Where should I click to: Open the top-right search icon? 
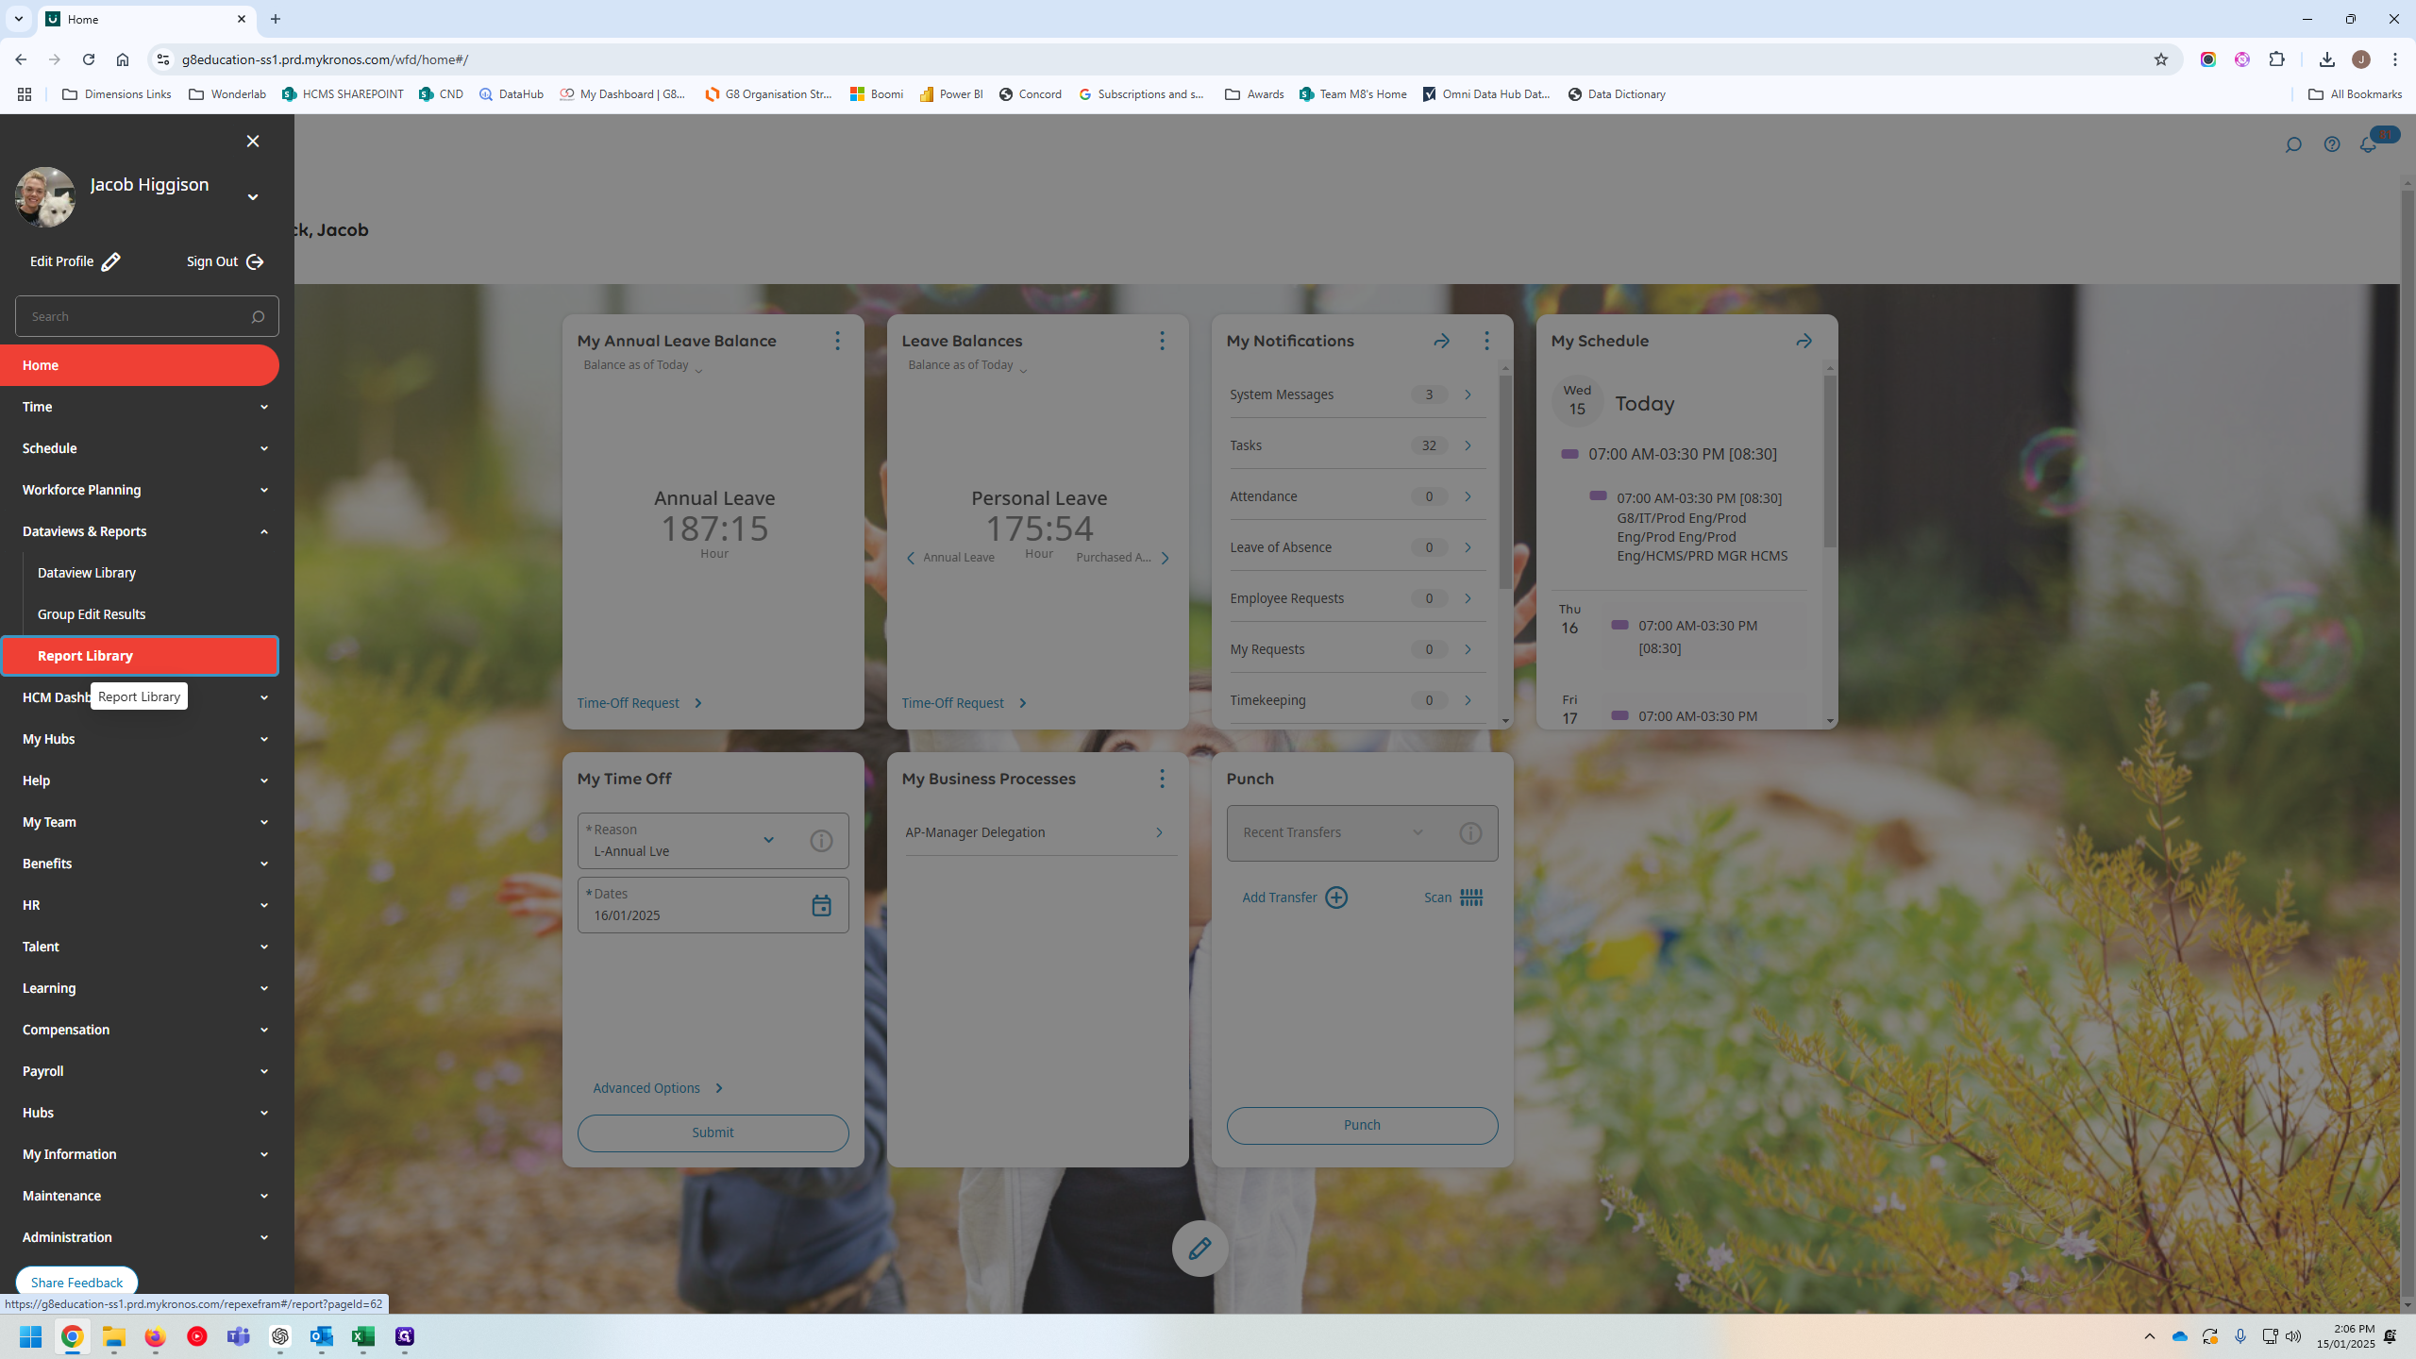pyautogui.click(x=2293, y=144)
